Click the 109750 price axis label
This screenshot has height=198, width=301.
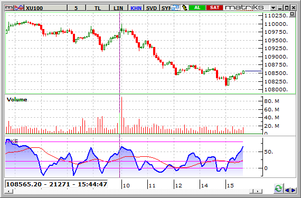point(276,32)
